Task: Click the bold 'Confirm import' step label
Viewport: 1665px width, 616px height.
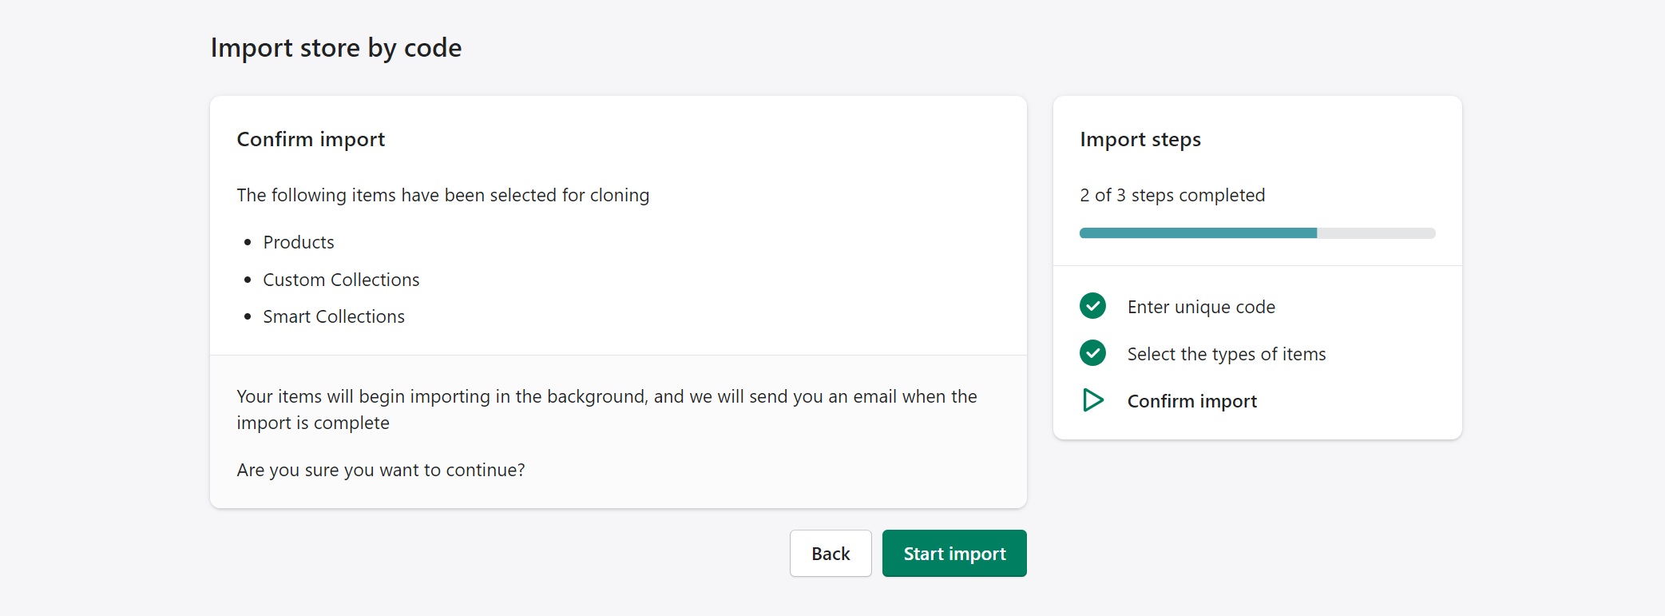Action: pos(1192,401)
